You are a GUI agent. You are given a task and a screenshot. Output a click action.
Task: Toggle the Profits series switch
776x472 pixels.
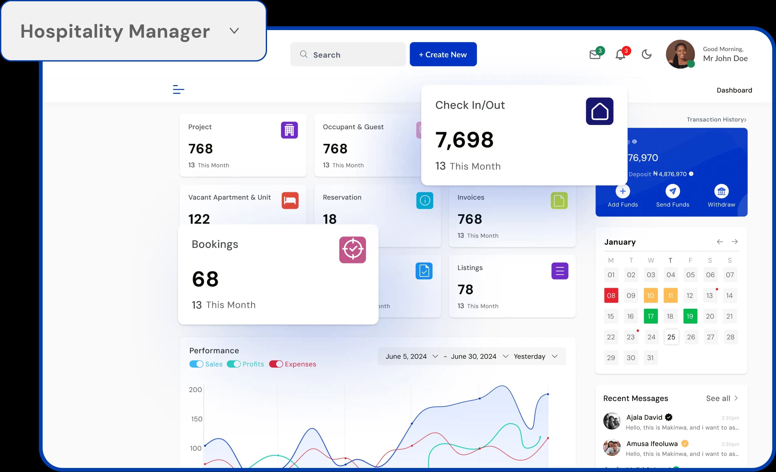tap(234, 364)
